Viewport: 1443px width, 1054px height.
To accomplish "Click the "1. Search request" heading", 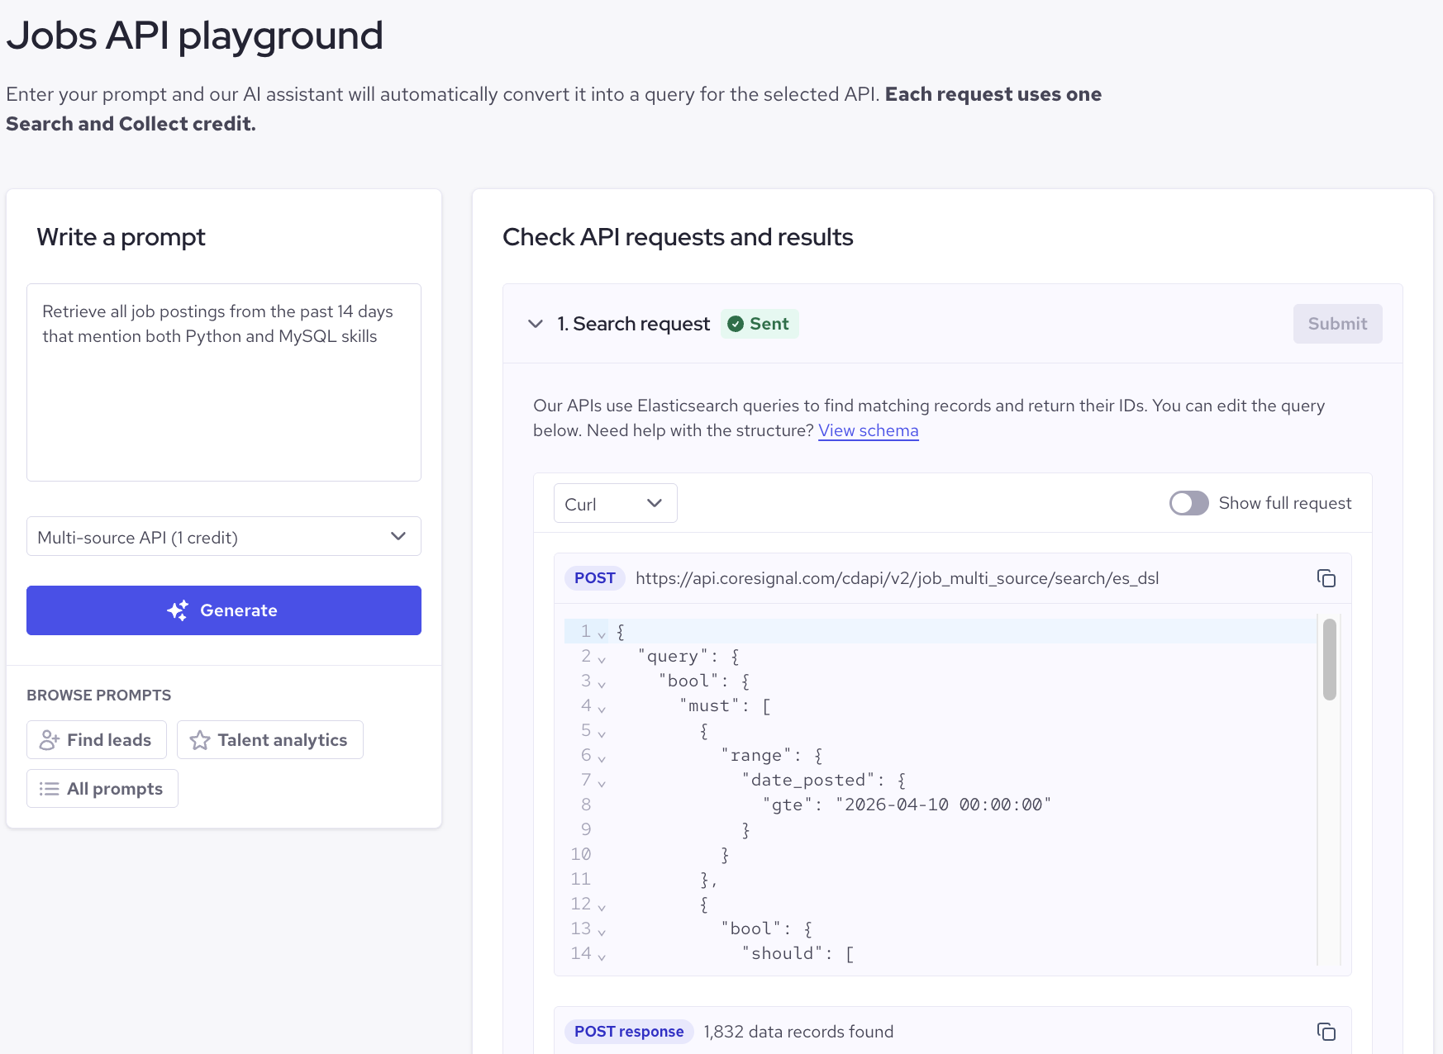I will pos(633,324).
